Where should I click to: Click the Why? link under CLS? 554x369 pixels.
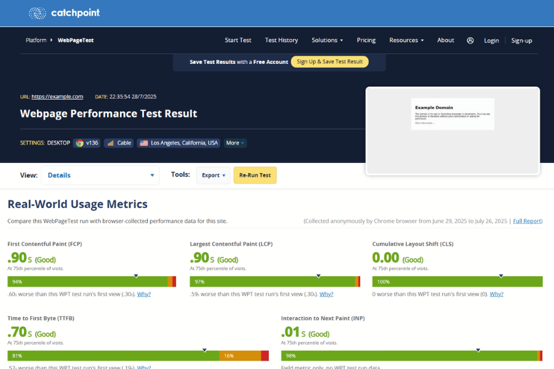[x=496, y=294]
